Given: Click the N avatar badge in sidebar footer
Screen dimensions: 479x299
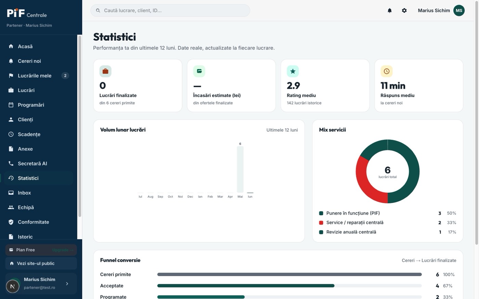Looking at the screenshot, I should [13, 286].
